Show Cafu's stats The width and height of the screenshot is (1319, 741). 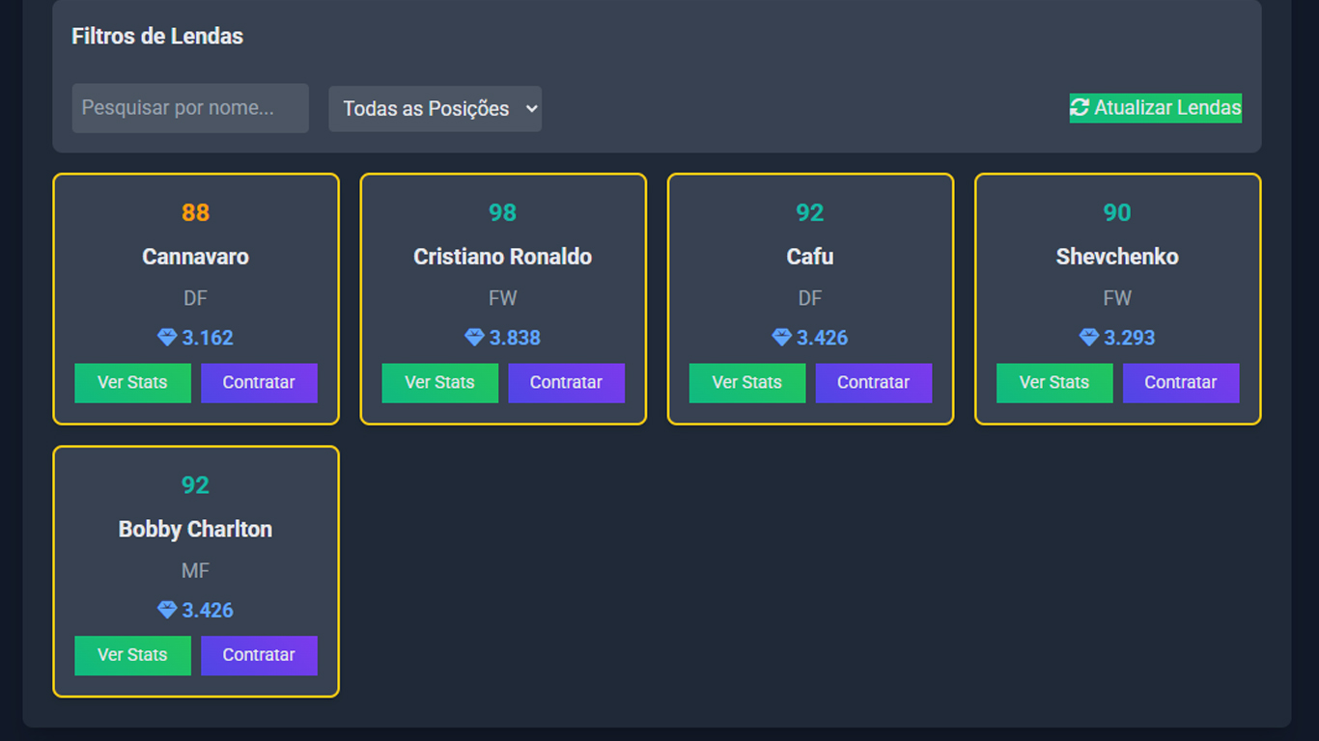[x=746, y=383]
